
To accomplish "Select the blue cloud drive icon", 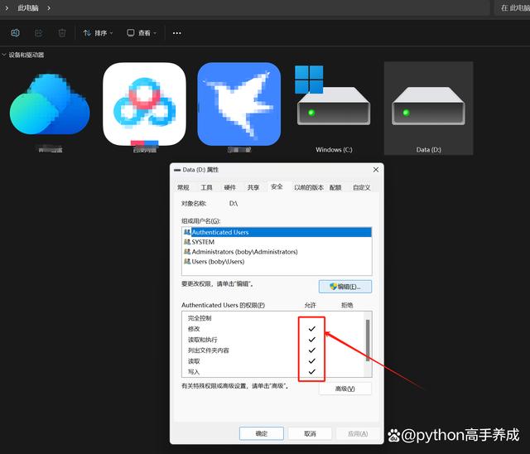I will click(x=50, y=108).
